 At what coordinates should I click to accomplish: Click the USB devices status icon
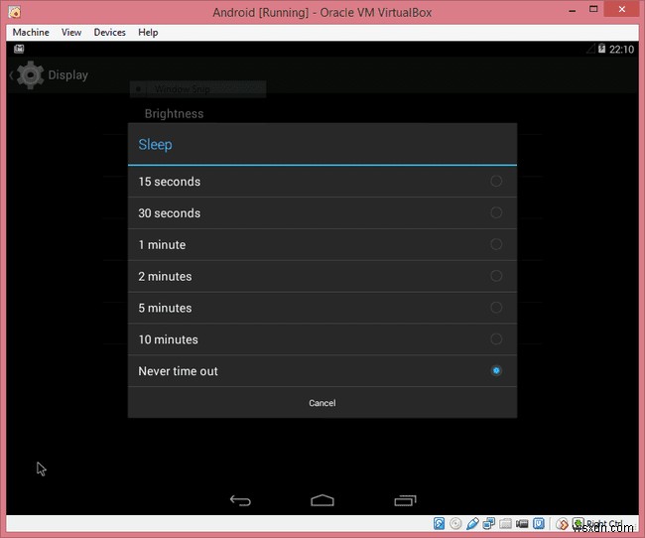click(472, 523)
